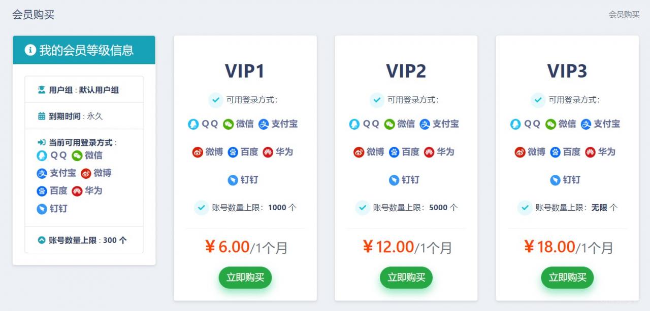650x311 pixels.
Task: Click the DingTalk icon in VIP1 card
Action: coord(233,180)
